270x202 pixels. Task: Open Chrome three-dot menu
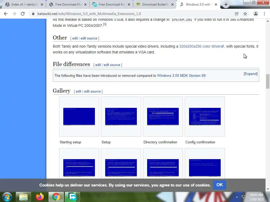(264, 14)
